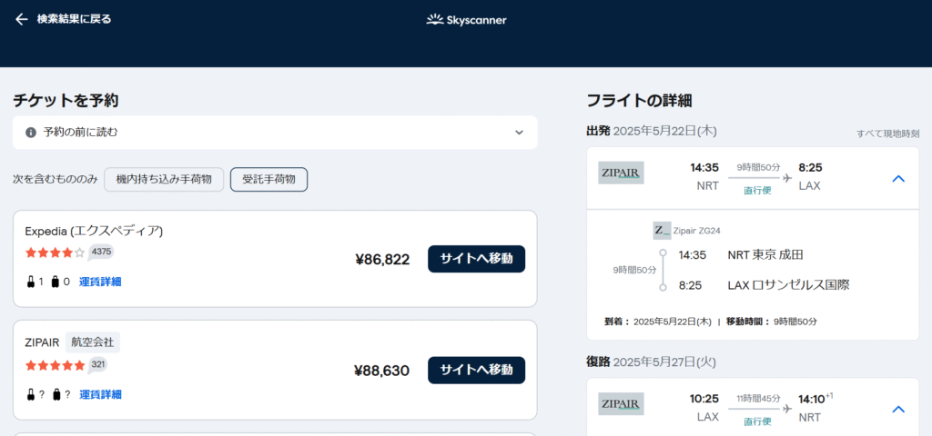Click the small Z logo beside Zipair ZG24
This screenshot has width=932, height=436.
coord(662,230)
